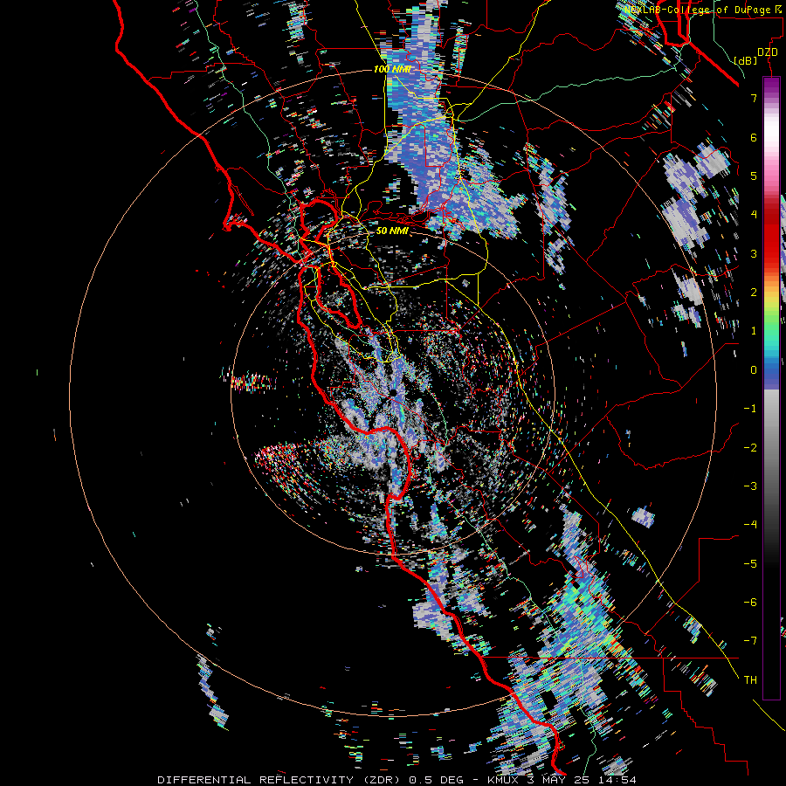Click the -2 tick label on the scale
786x786 pixels.
(750, 448)
